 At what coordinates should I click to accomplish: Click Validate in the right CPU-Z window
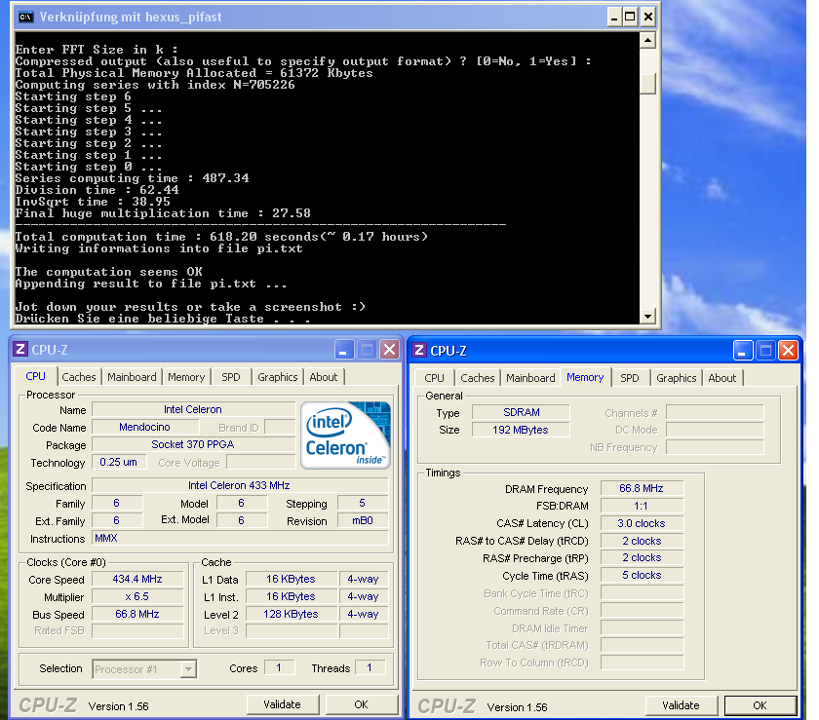682,705
